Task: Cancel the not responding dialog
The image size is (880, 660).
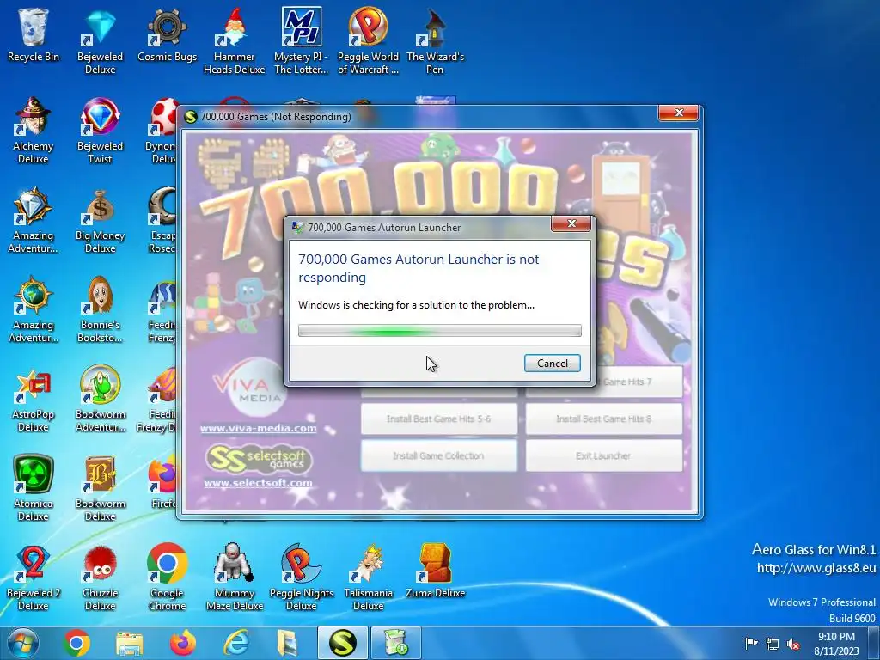Action: coord(553,364)
